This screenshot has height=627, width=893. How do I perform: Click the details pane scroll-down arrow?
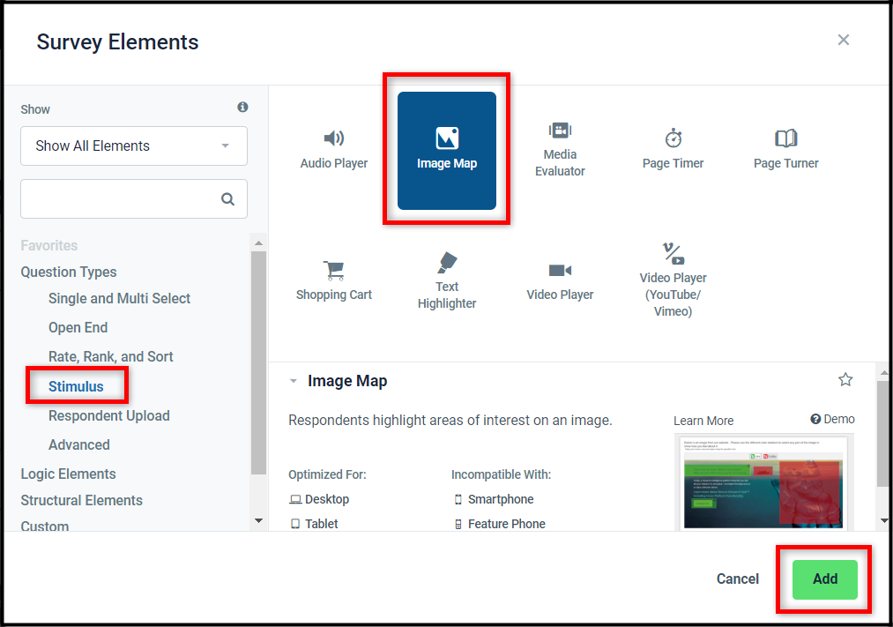884,520
